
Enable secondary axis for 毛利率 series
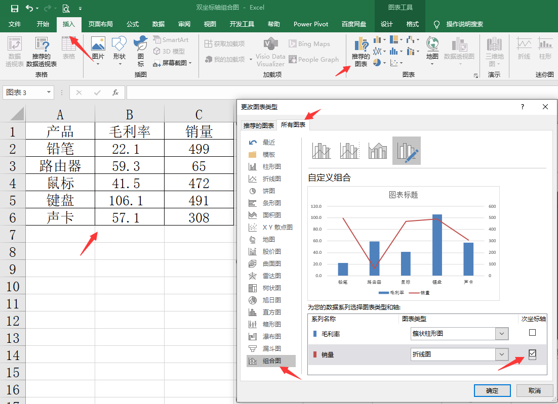click(532, 333)
